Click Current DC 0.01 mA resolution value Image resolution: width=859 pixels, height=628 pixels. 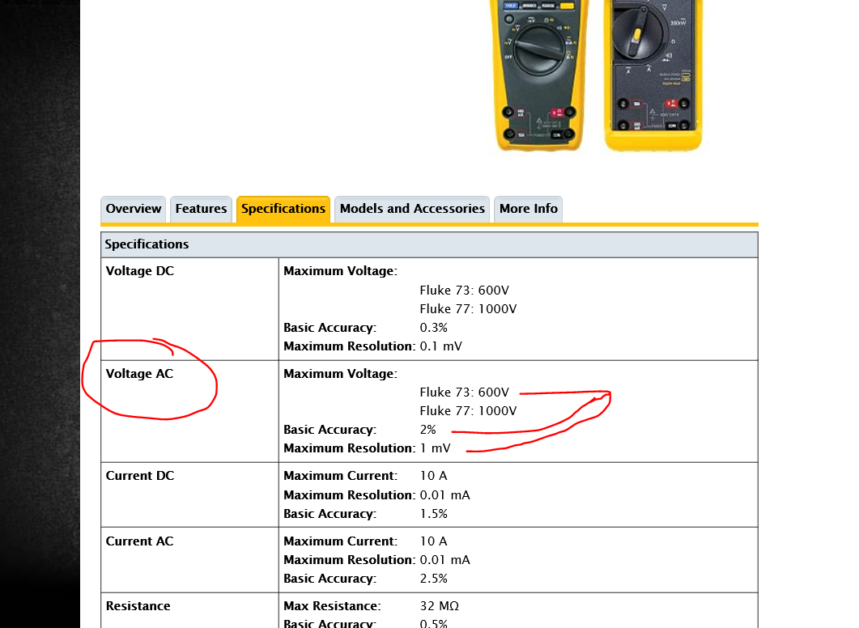pos(444,495)
